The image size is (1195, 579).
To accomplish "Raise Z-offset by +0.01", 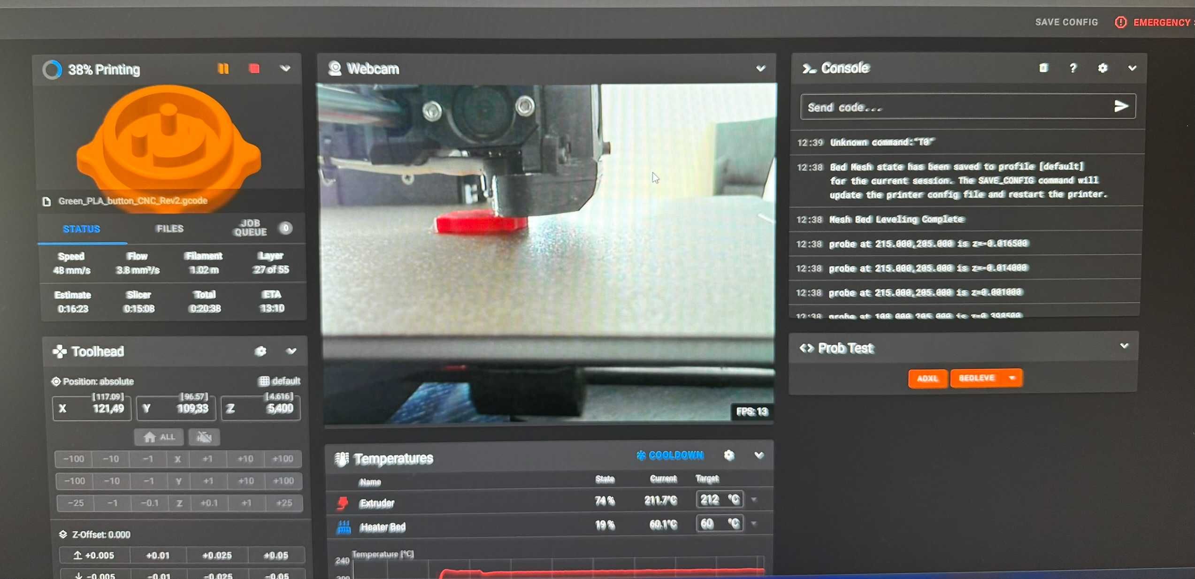I will click(158, 556).
